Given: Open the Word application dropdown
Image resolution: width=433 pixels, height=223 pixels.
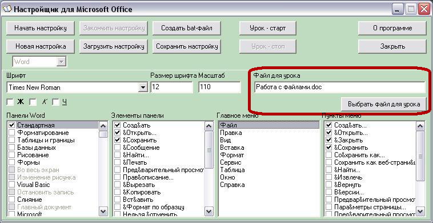Looking at the screenshot, I should pos(61,62).
